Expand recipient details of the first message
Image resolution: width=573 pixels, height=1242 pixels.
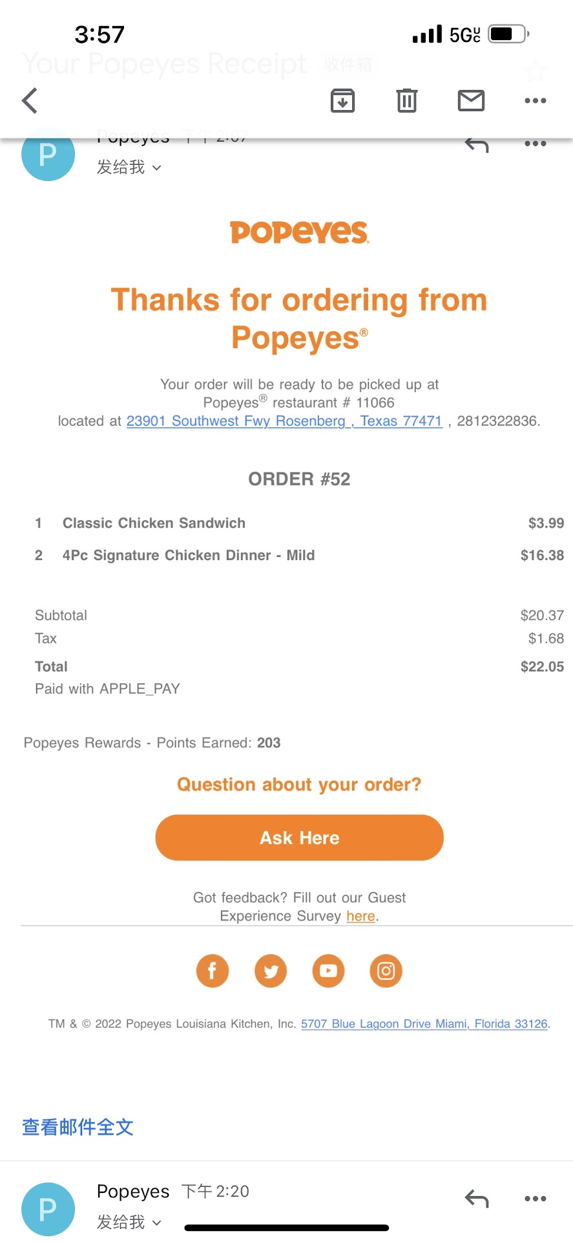point(129,168)
